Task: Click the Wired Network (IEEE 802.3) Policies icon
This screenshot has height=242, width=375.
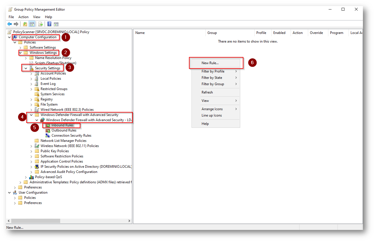Action: pyautogui.click(x=37, y=110)
